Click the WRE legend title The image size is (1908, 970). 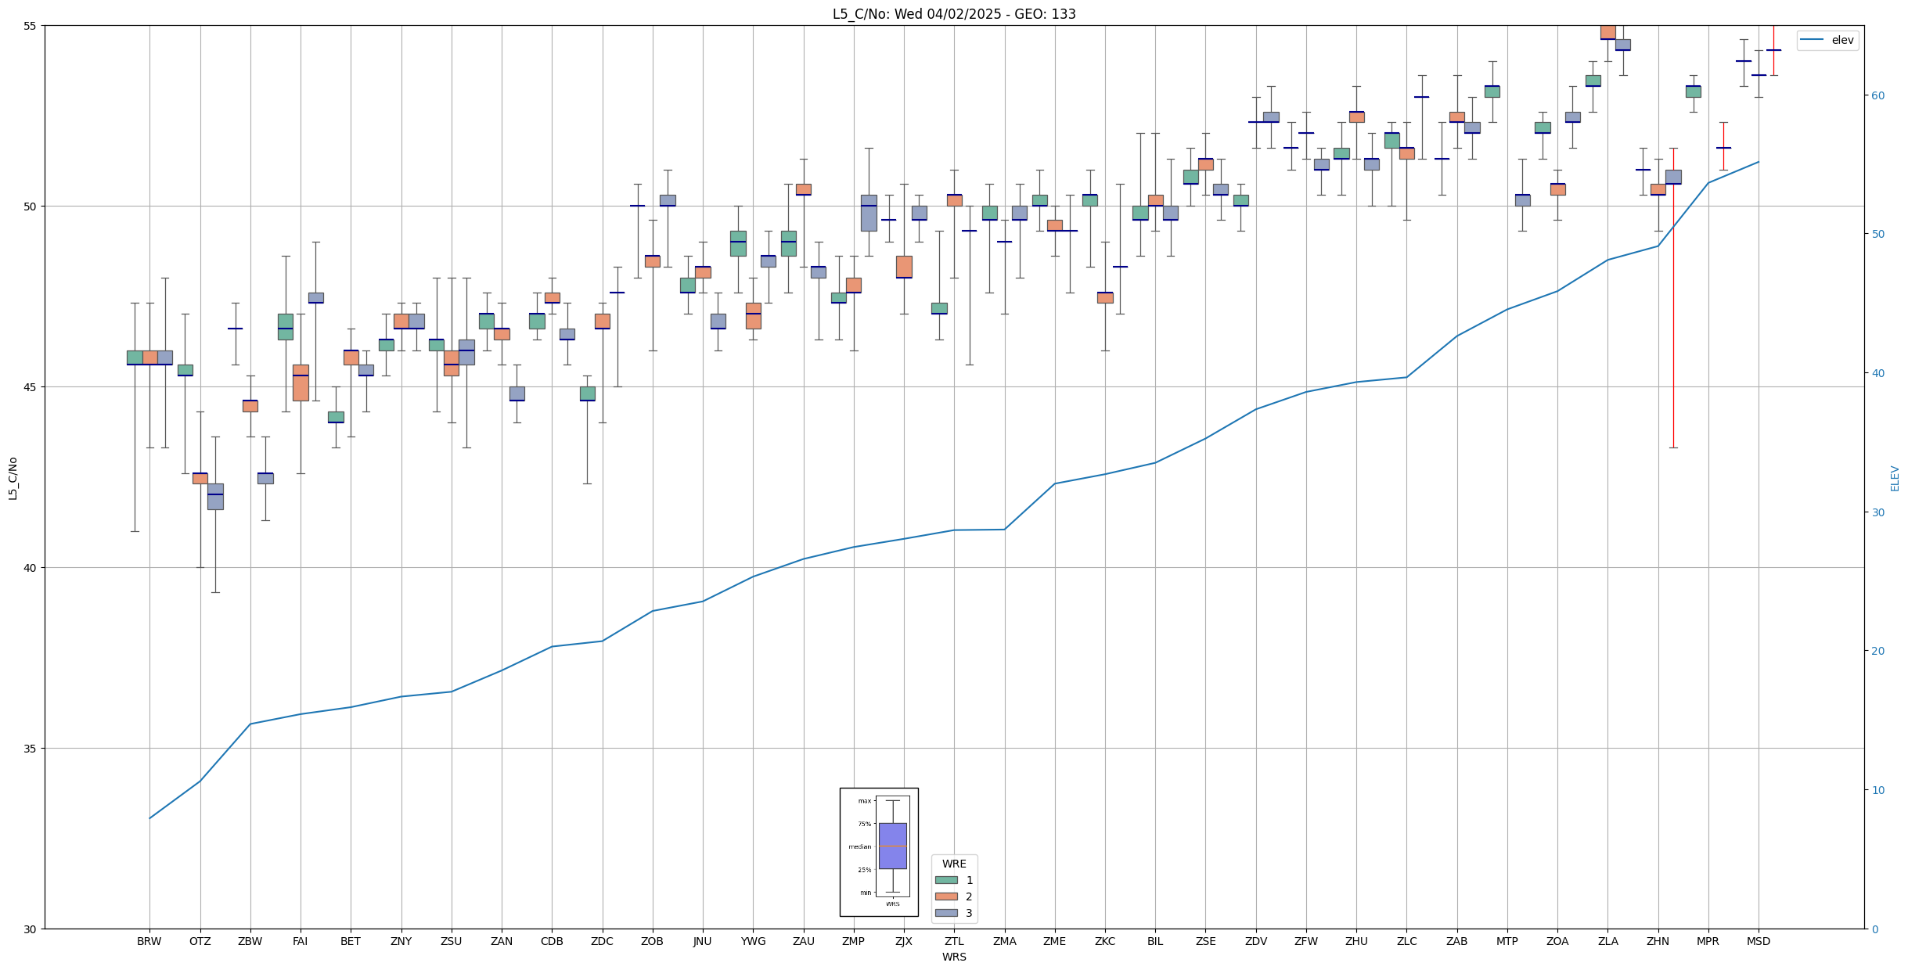click(x=953, y=864)
